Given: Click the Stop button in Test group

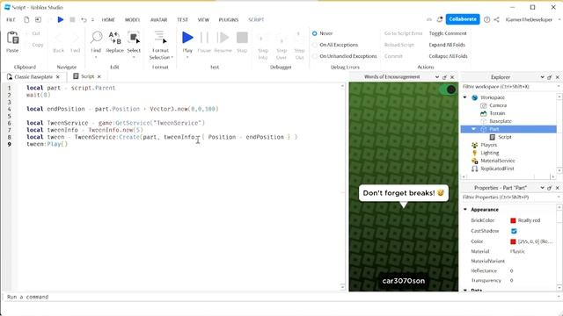Looking at the screenshot, I should click(x=242, y=37).
